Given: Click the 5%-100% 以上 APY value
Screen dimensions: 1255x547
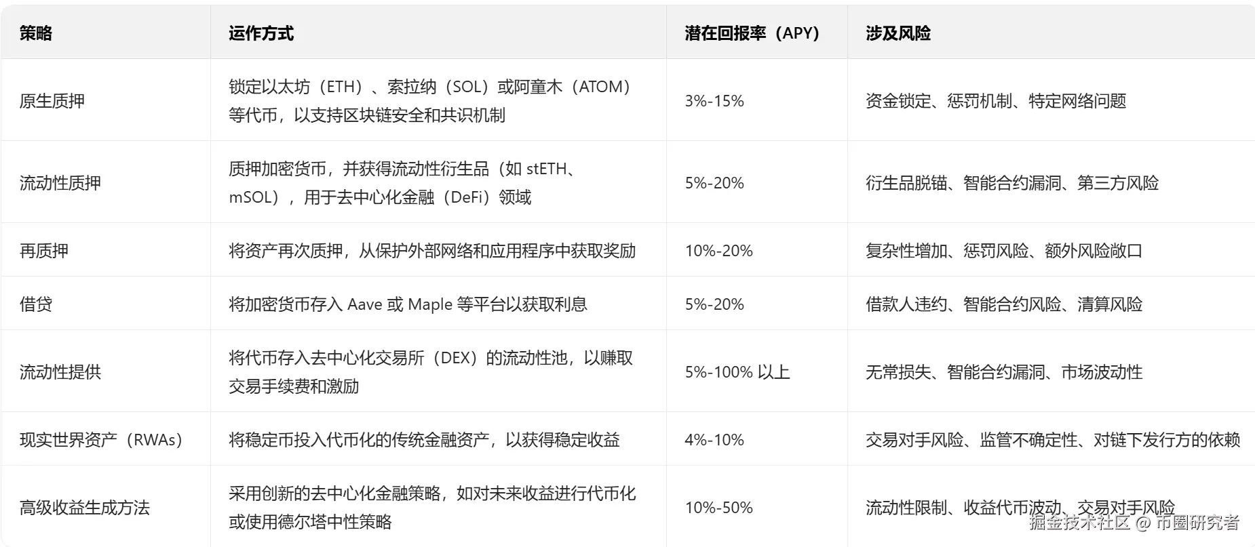Looking at the screenshot, I should 737,372.
